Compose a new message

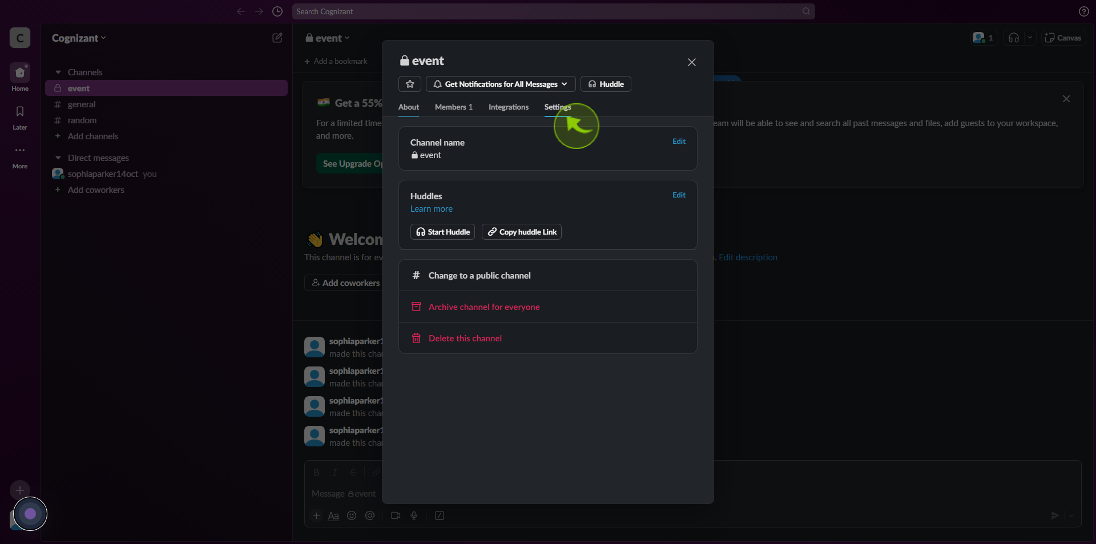coord(277,38)
